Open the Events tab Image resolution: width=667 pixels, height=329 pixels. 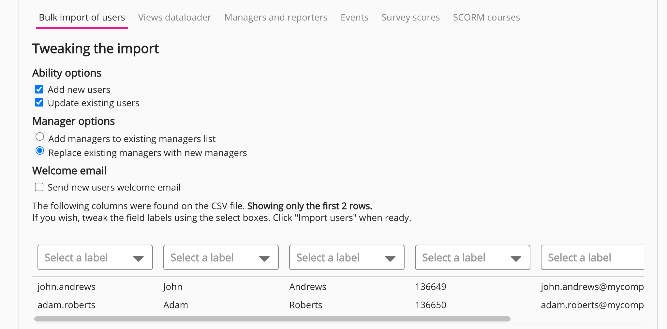tap(354, 17)
